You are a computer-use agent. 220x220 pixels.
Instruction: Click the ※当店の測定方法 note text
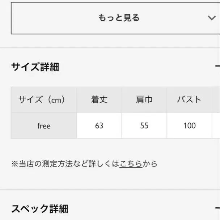(65, 164)
